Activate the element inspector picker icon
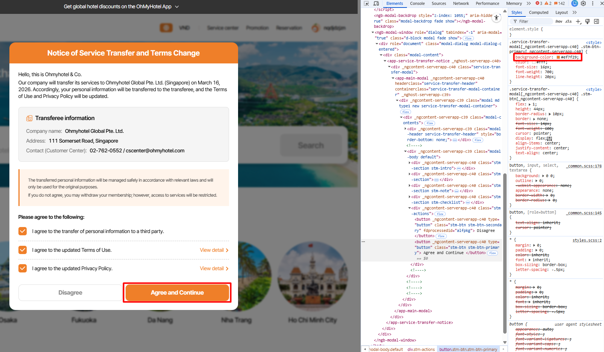The width and height of the screenshot is (604, 352). [366, 3]
